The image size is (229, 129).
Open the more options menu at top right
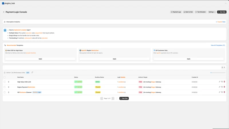[x=226, y=3]
